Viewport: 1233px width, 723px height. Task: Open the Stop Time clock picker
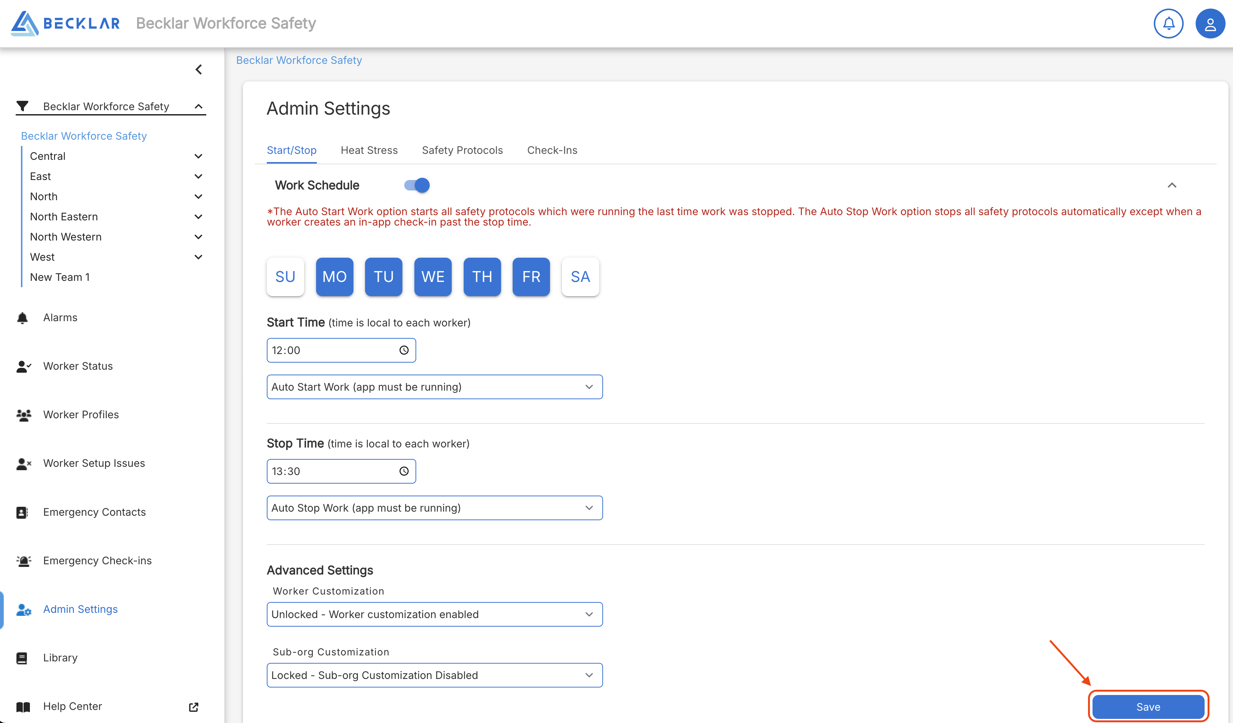(404, 471)
